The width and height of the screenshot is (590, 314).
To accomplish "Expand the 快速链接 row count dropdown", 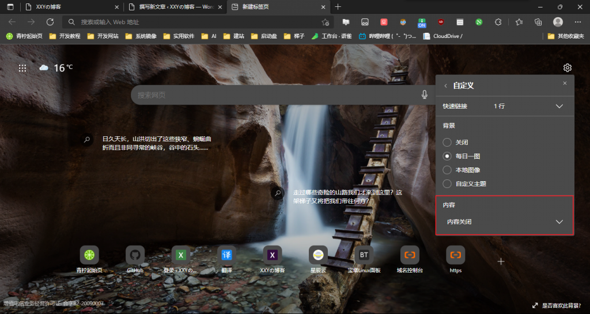I will (558, 106).
